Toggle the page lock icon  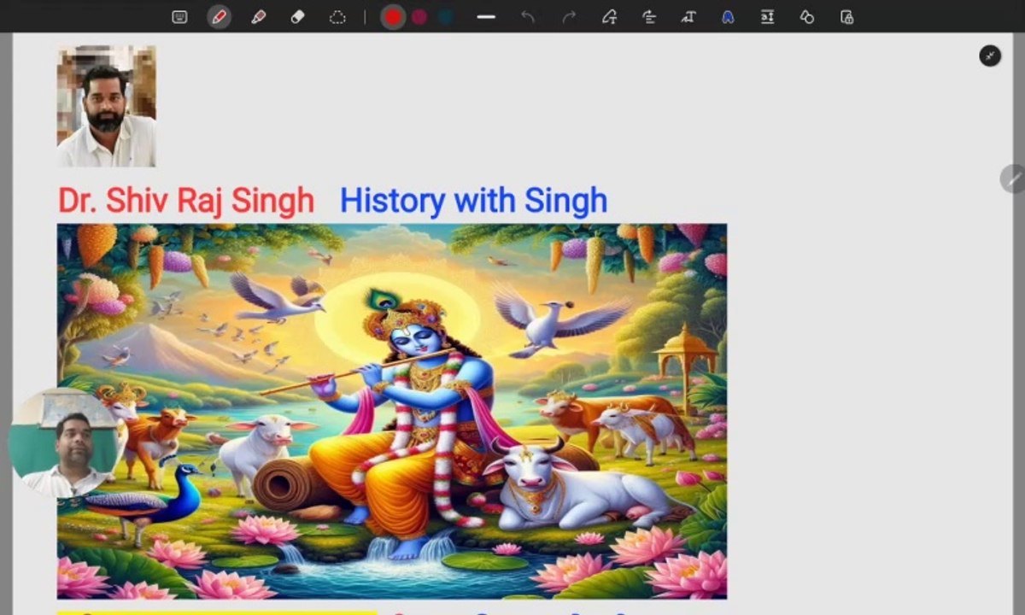click(x=846, y=16)
